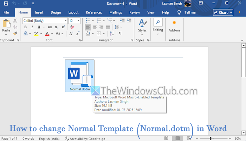
Task: Toggle Strikethrough formatting
Action: [x=50, y=27]
